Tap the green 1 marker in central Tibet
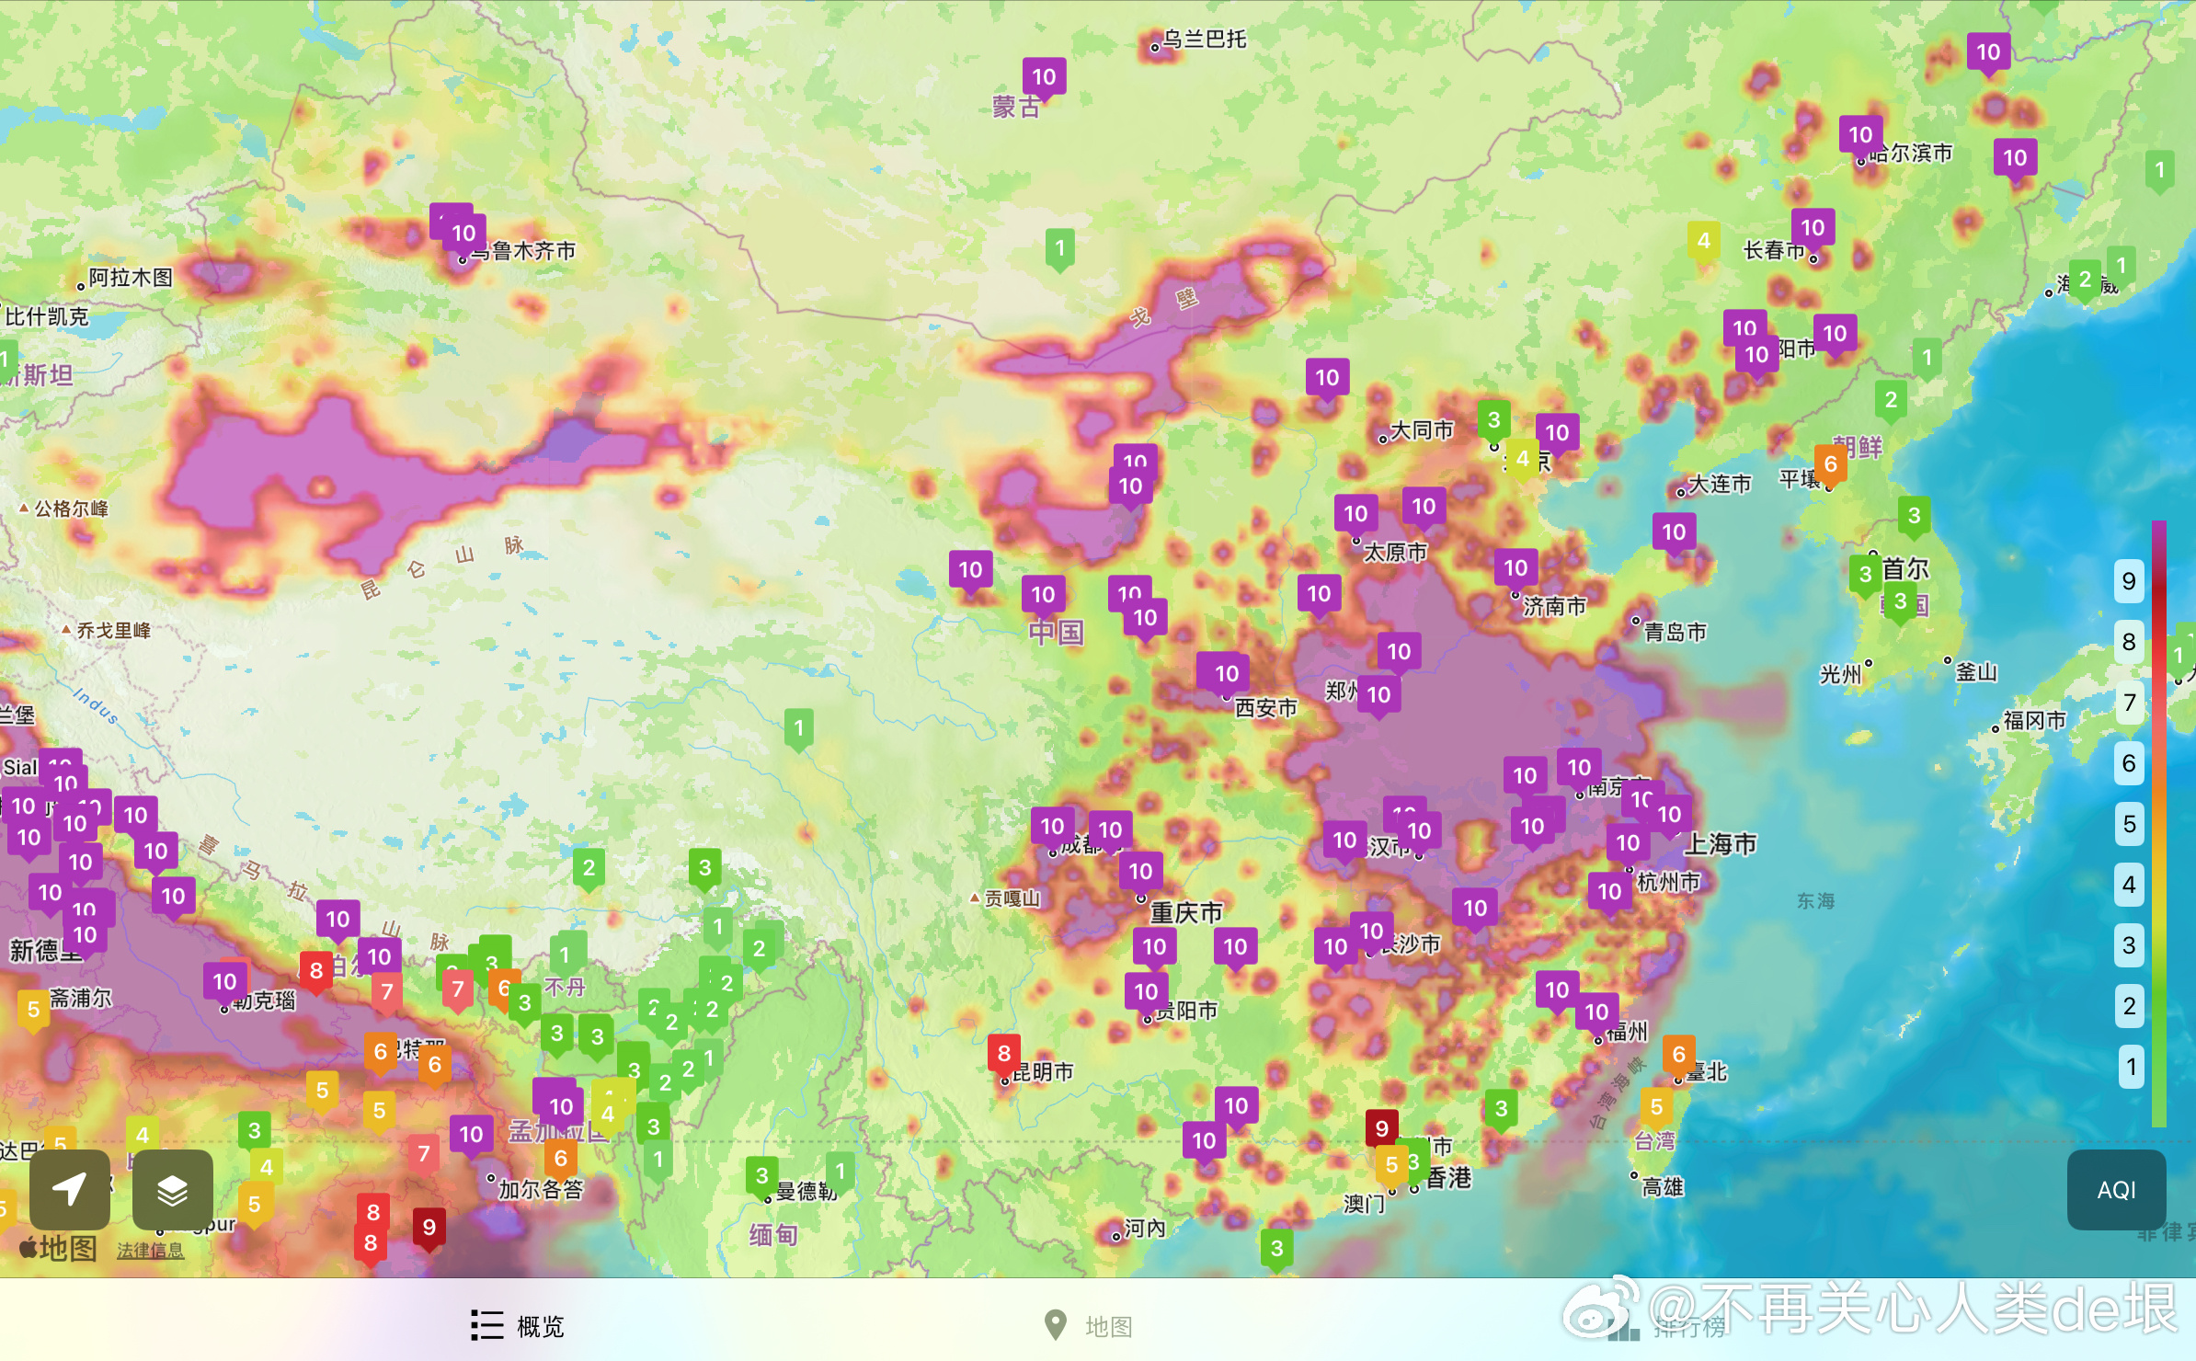Image resolution: width=2196 pixels, height=1361 pixels. click(x=798, y=728)
